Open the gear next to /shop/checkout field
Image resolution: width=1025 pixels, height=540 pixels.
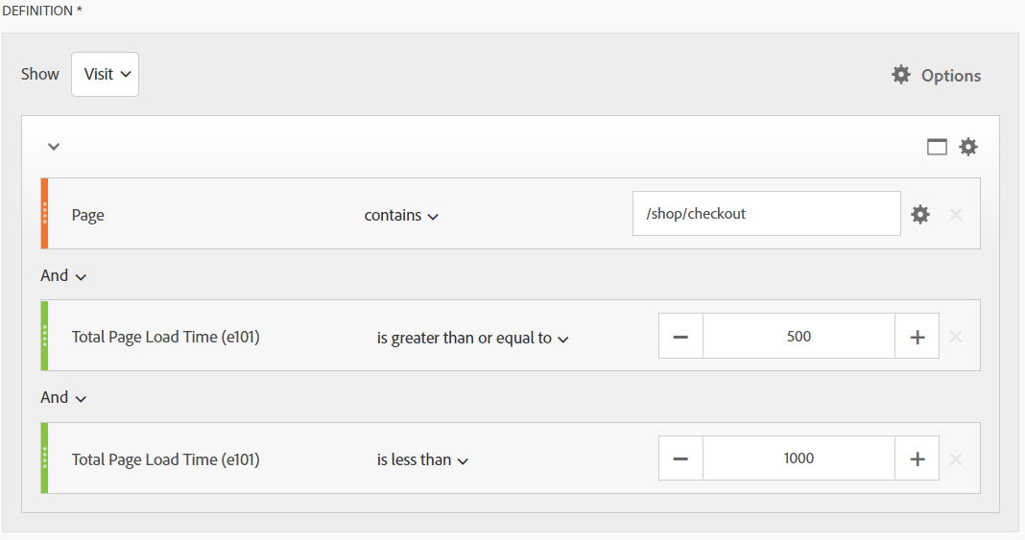tap(920, 214)
